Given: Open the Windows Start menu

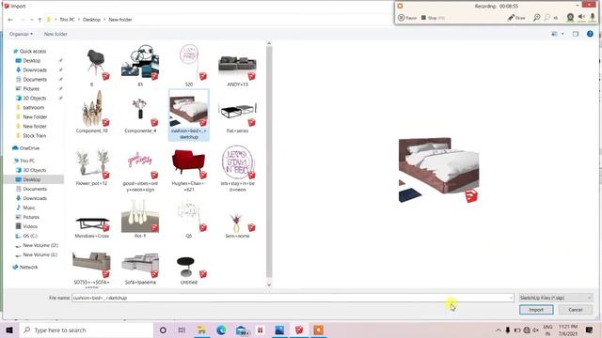Looking at the screenshot, I should click(9, 330).
